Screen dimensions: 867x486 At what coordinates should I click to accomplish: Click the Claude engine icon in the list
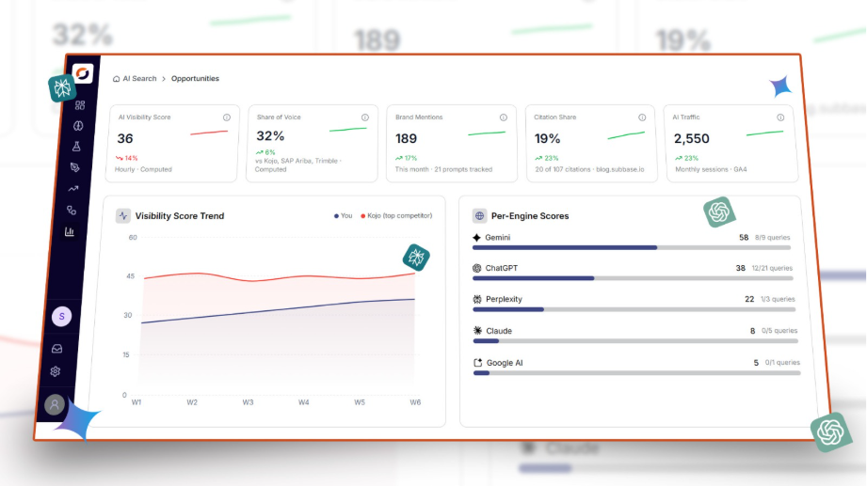click(x=477, y=331)
